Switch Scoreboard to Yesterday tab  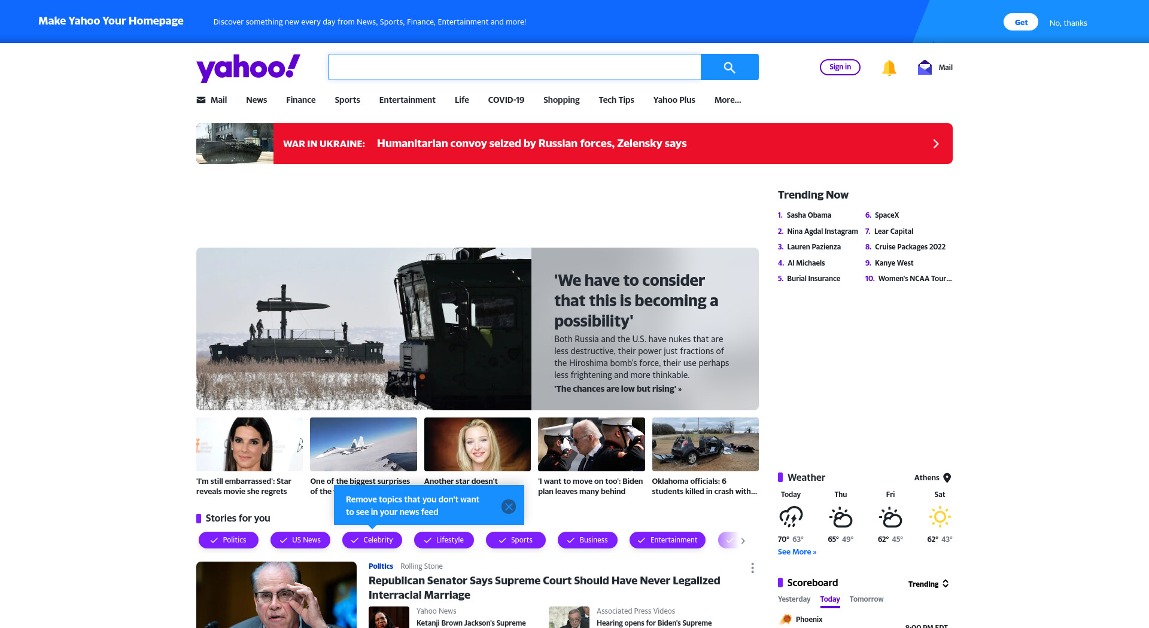pos(794,599)
